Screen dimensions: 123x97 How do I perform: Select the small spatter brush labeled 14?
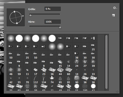coord(68,63)
